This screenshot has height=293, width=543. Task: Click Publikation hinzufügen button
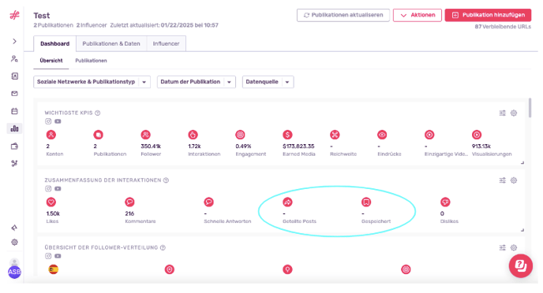coord(488,15)
